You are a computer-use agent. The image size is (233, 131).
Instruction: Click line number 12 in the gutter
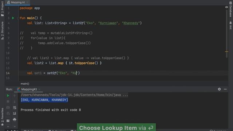click(x=8, y=63)
